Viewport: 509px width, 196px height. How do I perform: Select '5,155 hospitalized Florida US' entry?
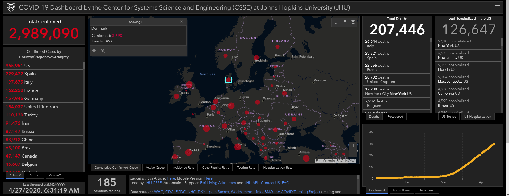point(468,67)
